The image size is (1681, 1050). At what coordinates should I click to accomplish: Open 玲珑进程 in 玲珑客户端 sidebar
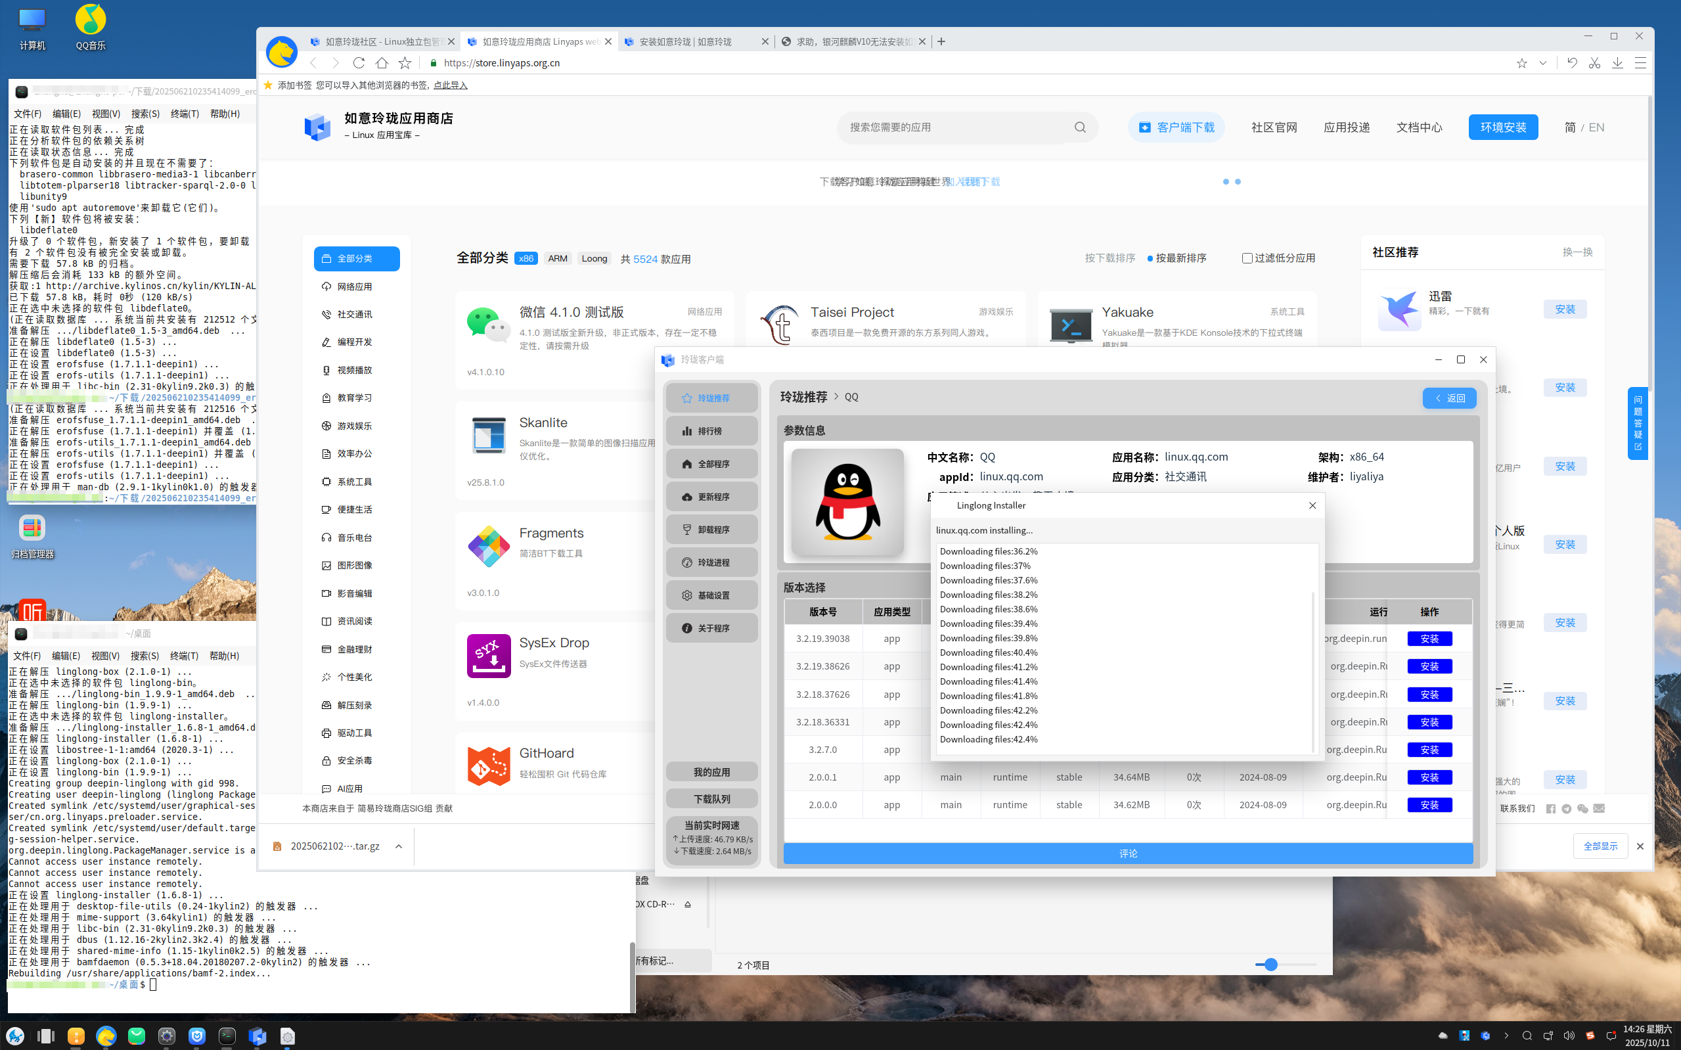click(x=711, y=562)
